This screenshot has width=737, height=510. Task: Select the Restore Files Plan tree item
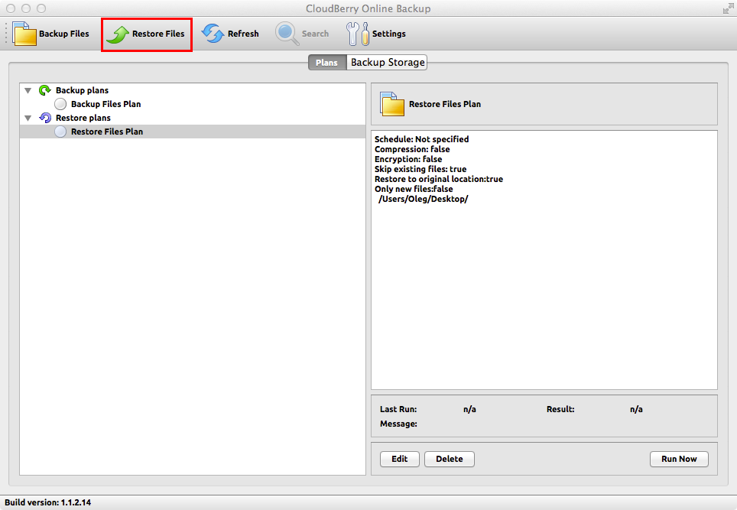point(193,132)
